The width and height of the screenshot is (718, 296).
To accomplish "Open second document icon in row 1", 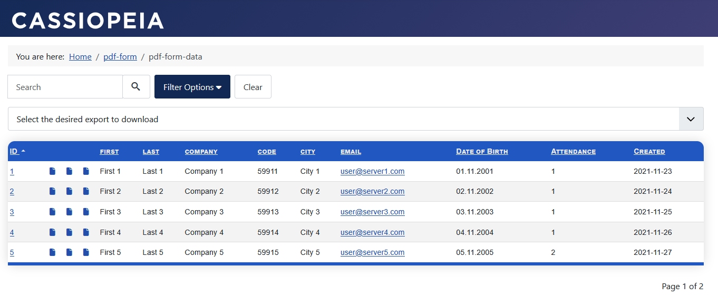I will (x=69, y=171).
